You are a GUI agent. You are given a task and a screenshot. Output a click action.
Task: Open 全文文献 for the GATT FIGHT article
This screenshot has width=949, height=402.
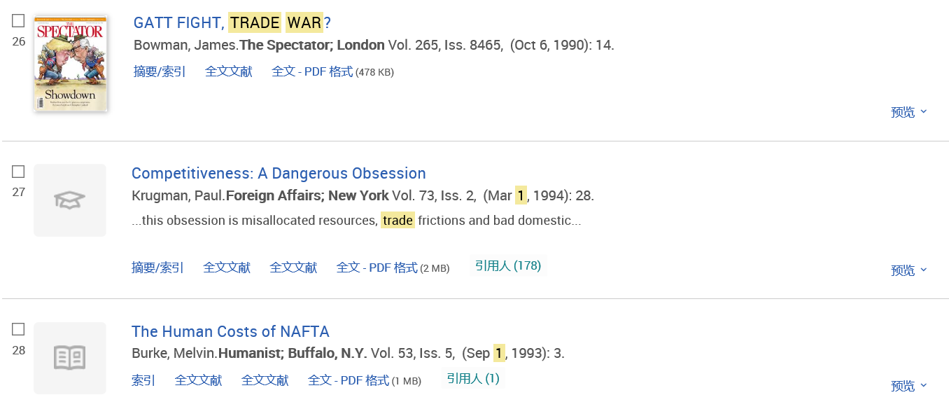228,71
